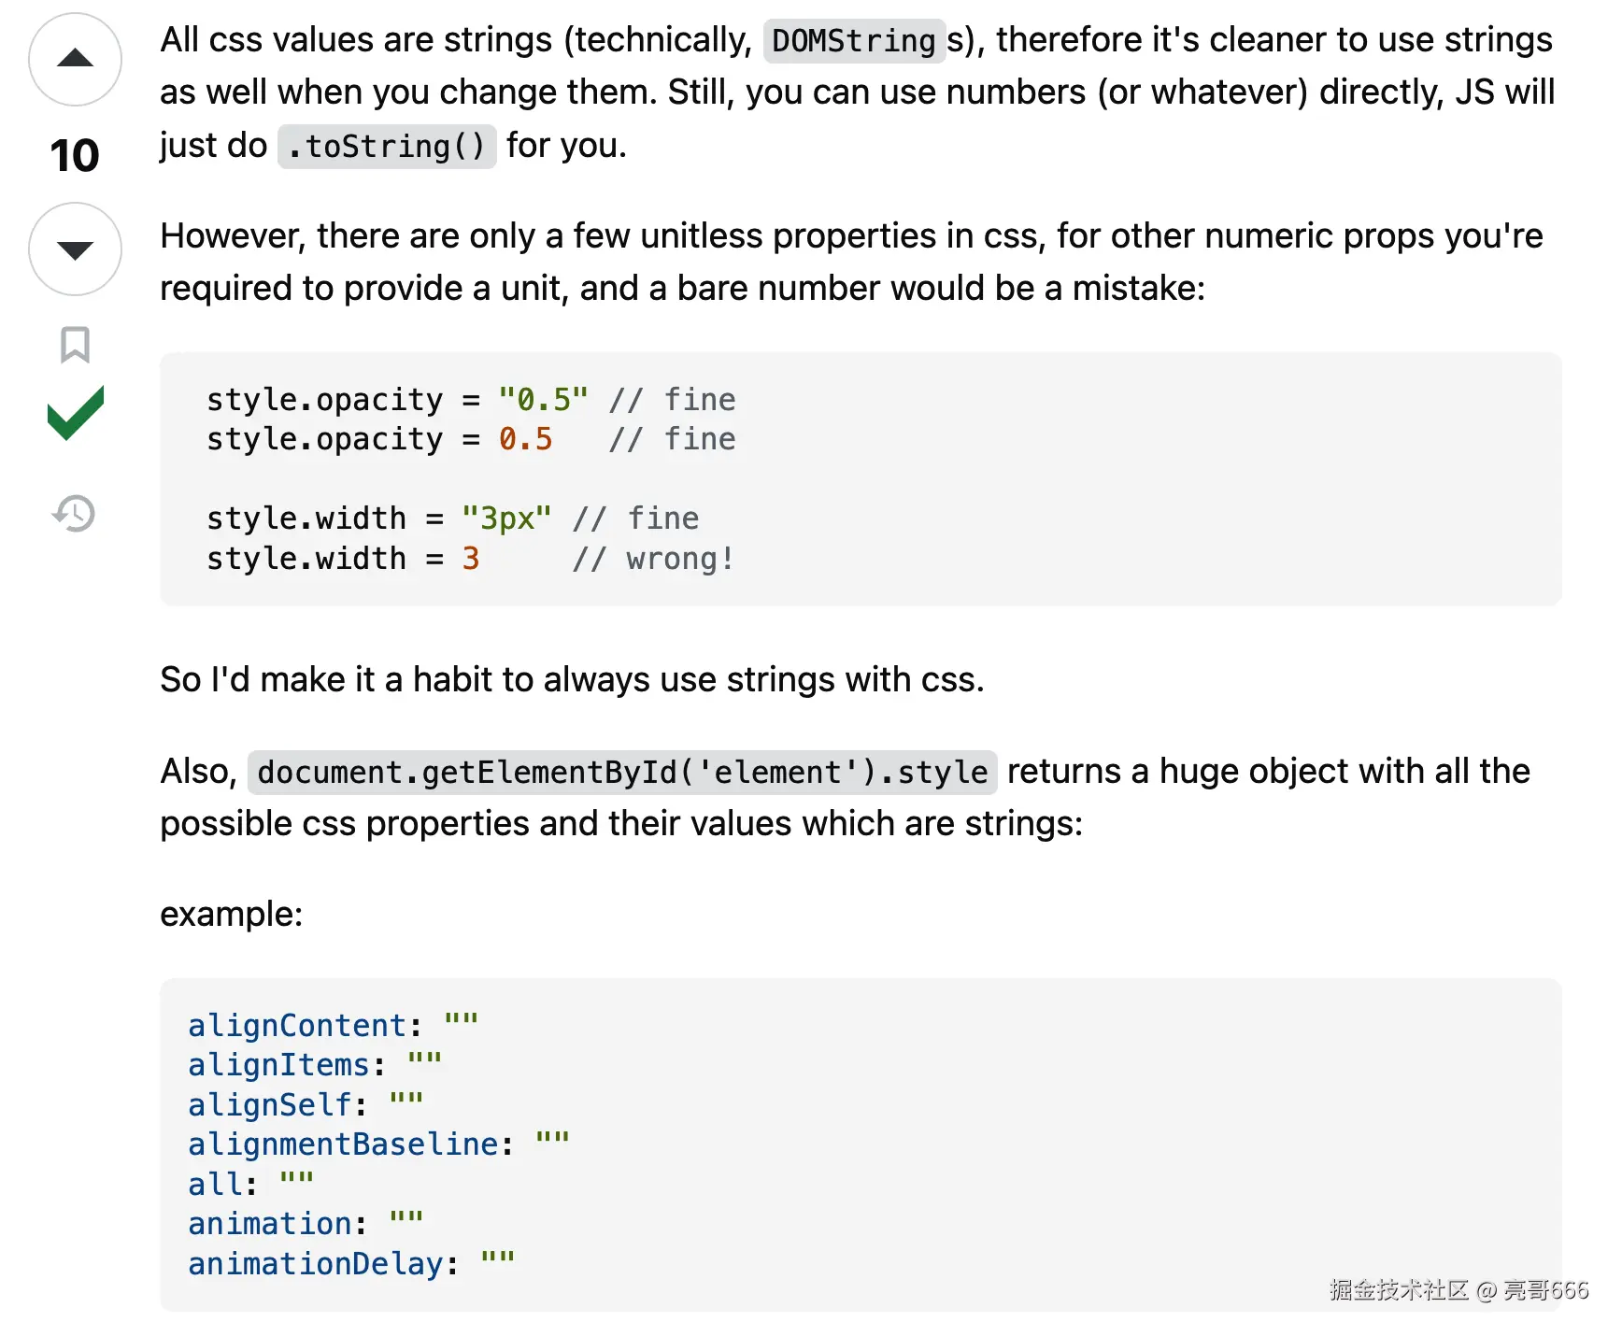Click the sentence about always using strings
Screen dimensions: 1622x1336
(x=572, y=679)
